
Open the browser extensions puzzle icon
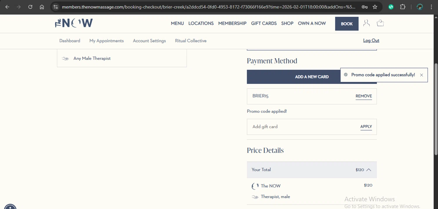(403, 7)
